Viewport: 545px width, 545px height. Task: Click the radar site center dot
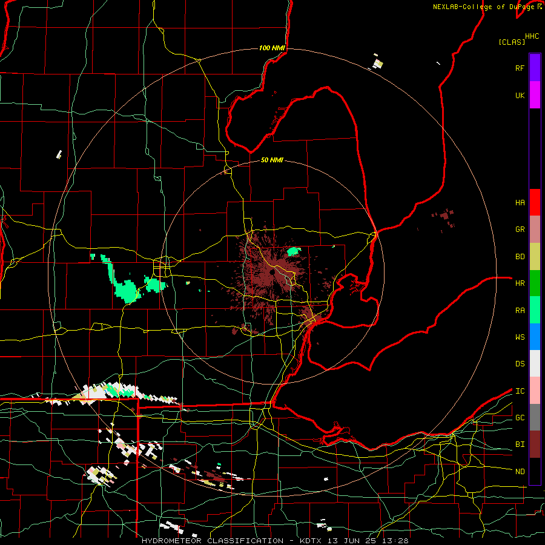(272, 272)
